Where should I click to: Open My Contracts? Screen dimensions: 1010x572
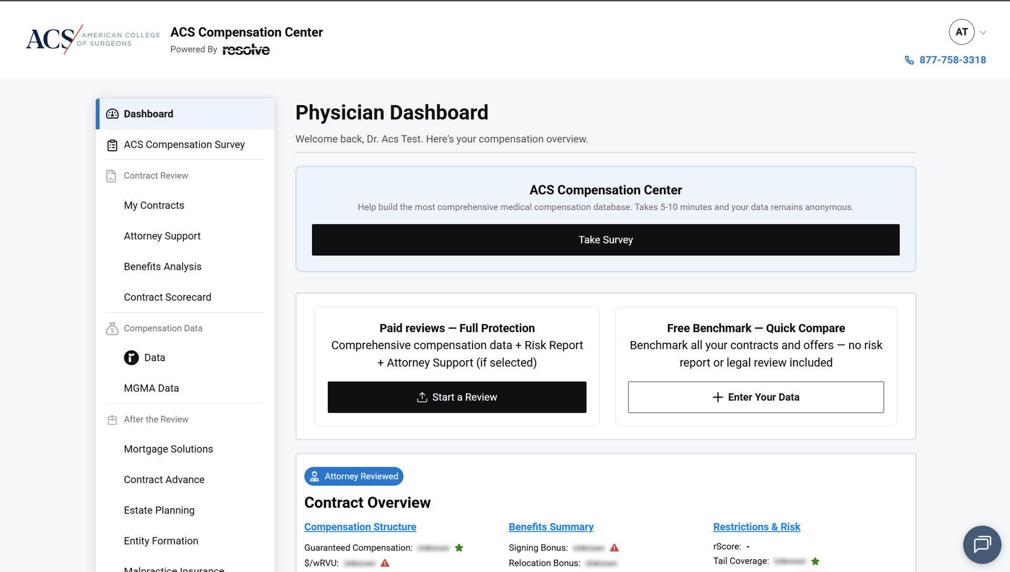coord(154,206)
